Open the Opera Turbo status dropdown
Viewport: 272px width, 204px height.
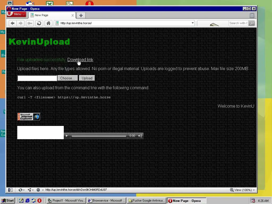coord(40,190)
